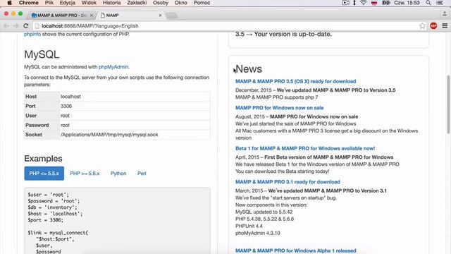
Task: Open the phpMyAdmin link
Action: [x=113, y=67]
